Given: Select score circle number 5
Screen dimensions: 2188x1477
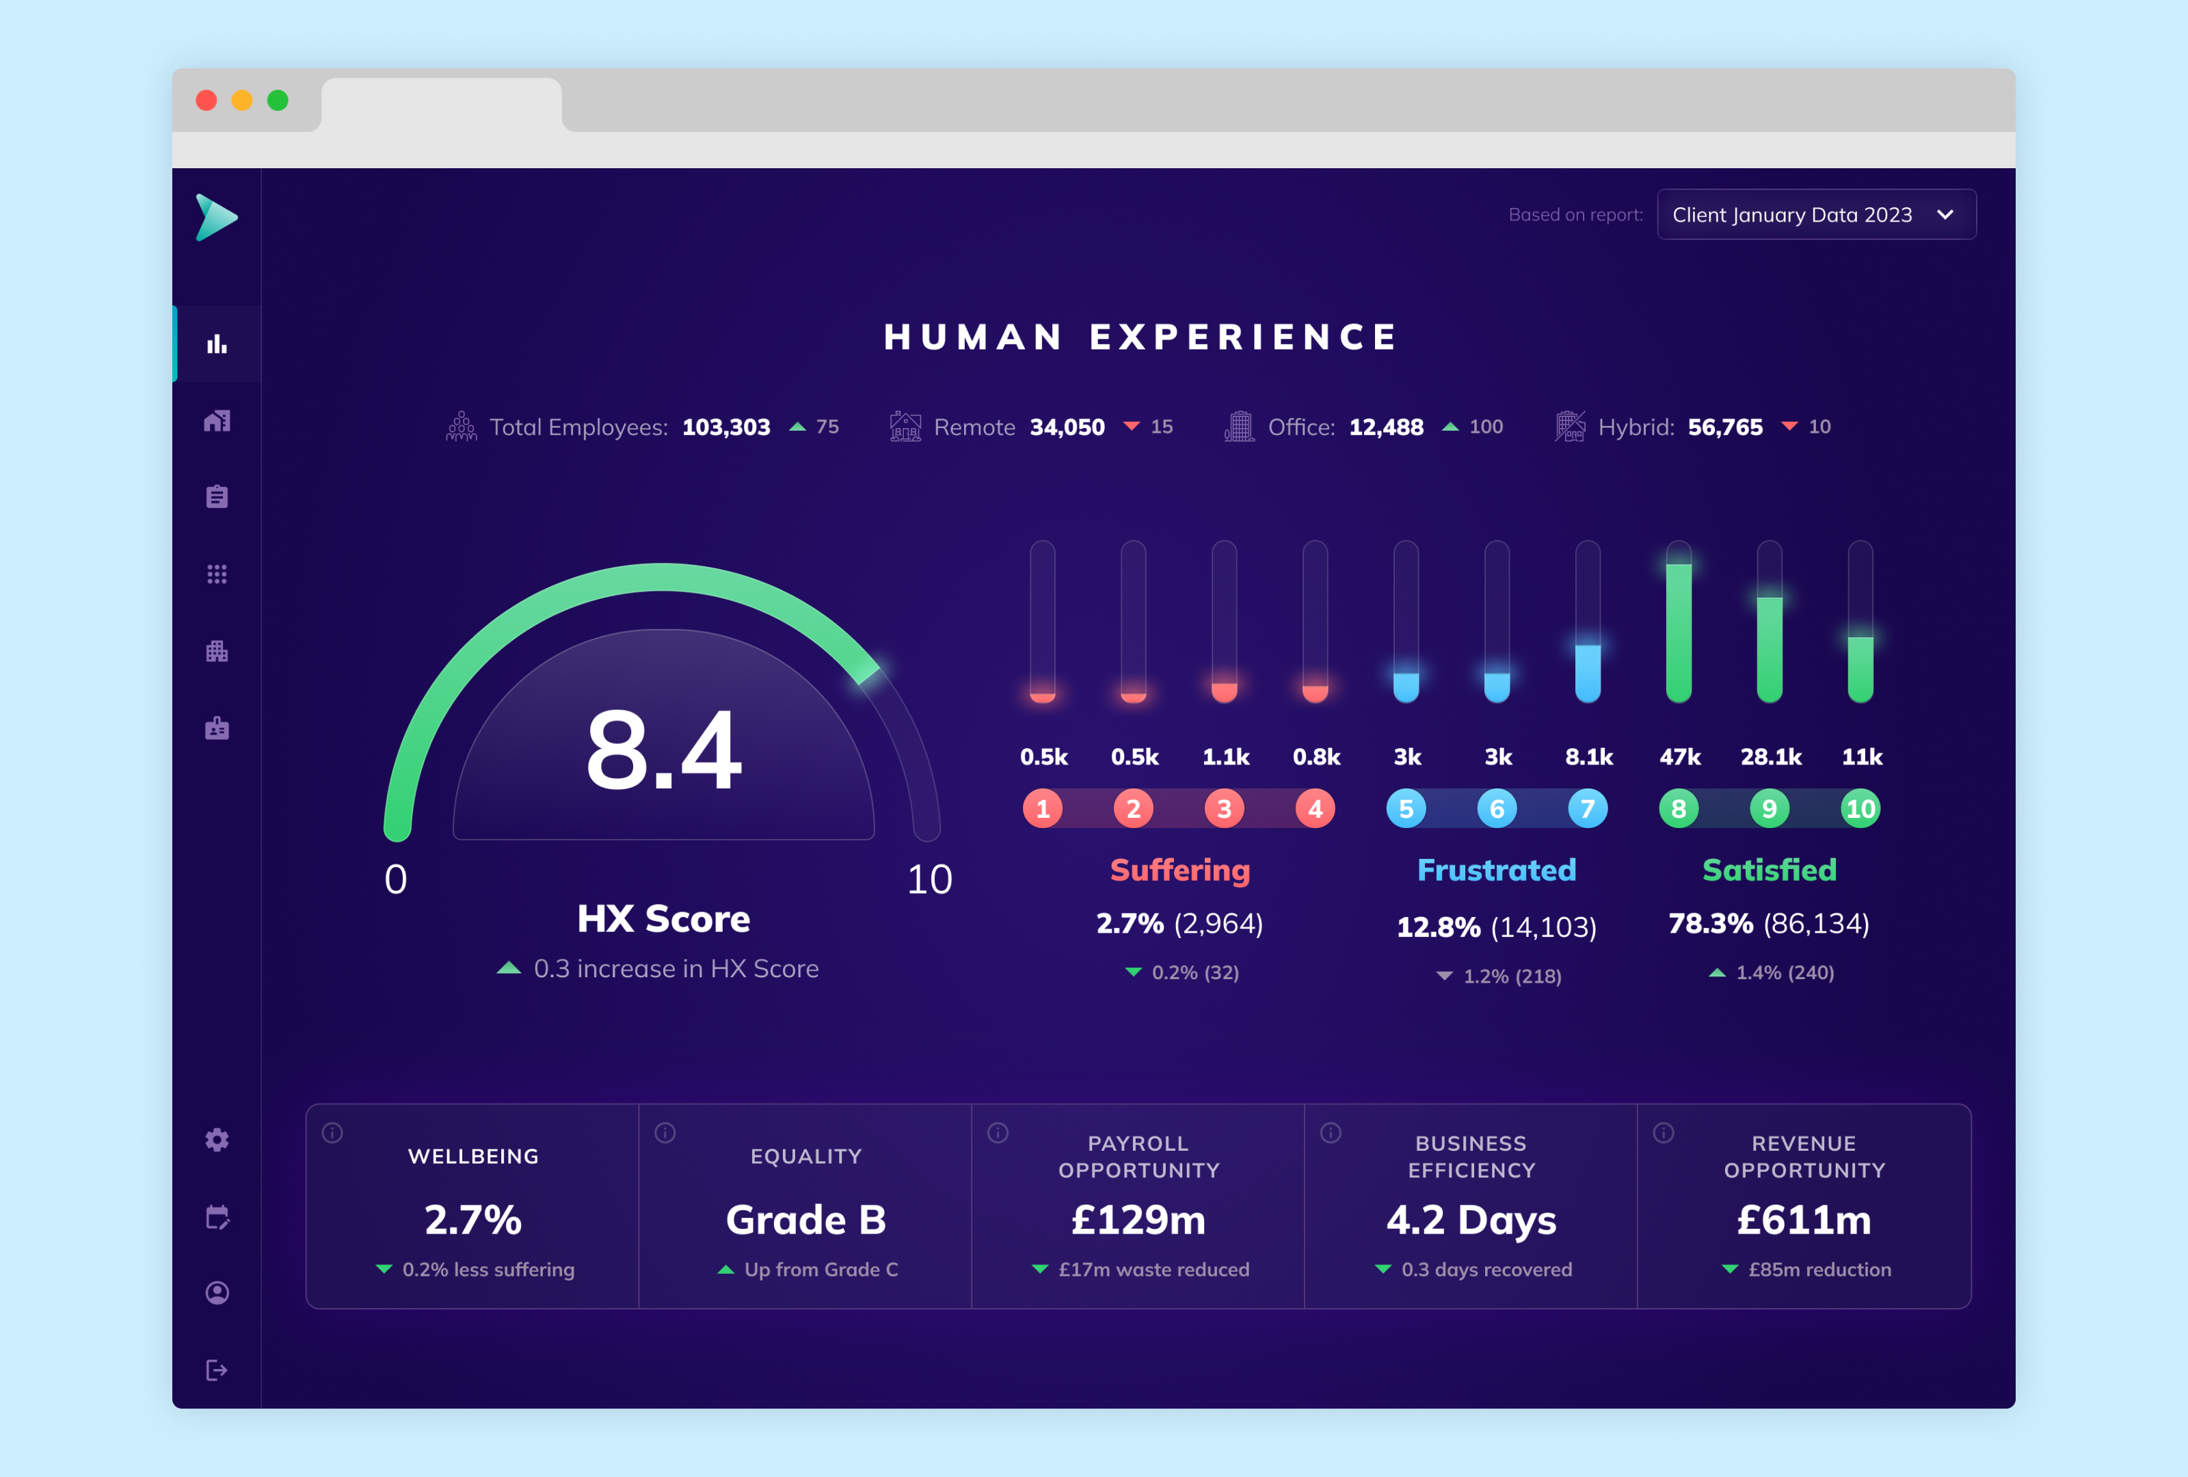Looking at the screenshot, I should (x=1406, y=809).
